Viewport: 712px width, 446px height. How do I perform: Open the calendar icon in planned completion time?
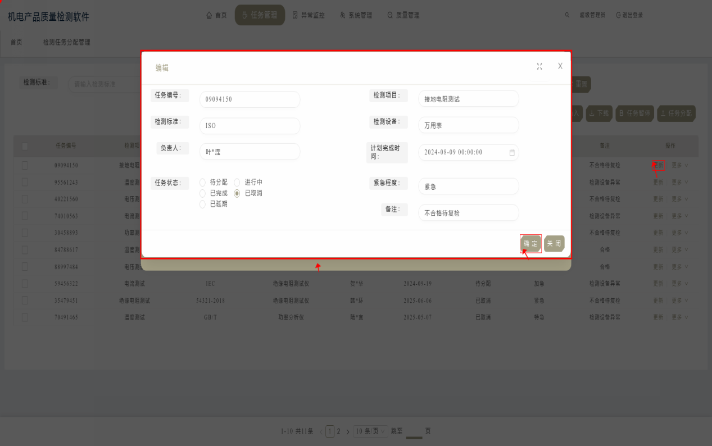(512, 152)
